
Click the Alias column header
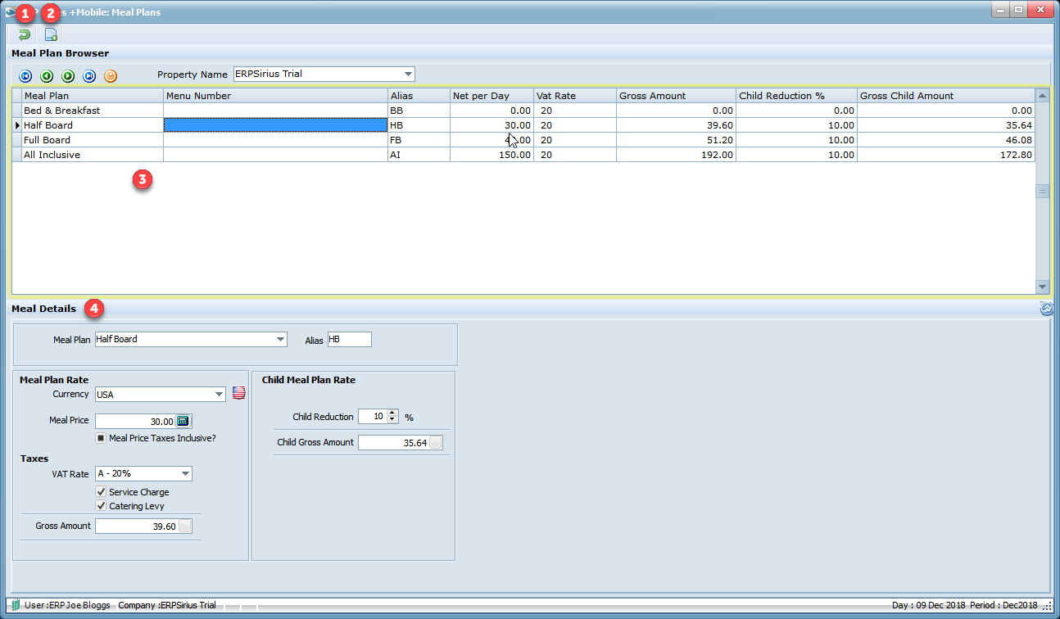point(419,96)
